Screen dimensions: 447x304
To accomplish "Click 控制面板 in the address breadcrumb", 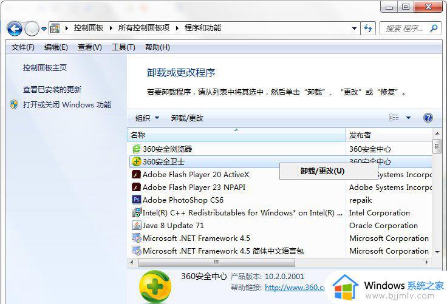I will [89, 28].
